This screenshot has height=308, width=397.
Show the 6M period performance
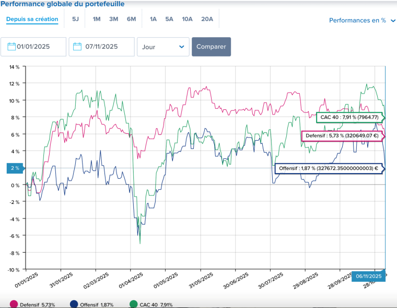coord(131,19)
